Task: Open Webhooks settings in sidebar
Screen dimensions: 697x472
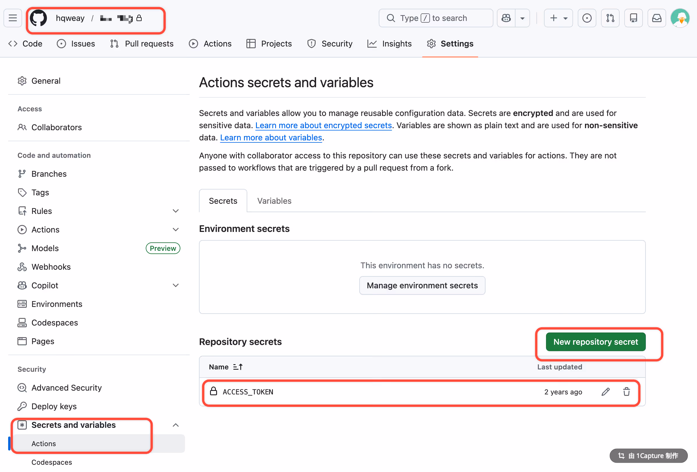Action: click(x=51, y=267)
